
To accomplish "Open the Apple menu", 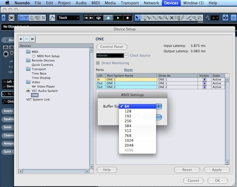I will pos(7,3).
